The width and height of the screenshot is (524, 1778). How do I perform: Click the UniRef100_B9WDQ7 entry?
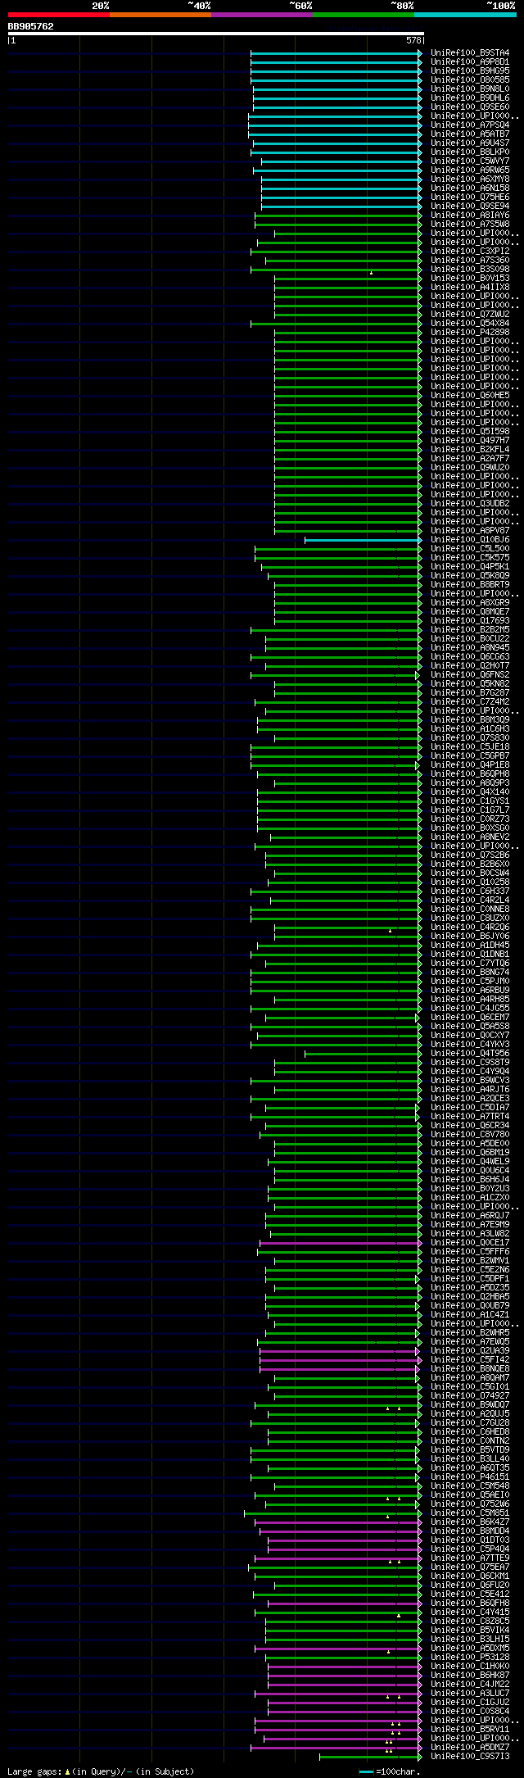coord(470,1405)
